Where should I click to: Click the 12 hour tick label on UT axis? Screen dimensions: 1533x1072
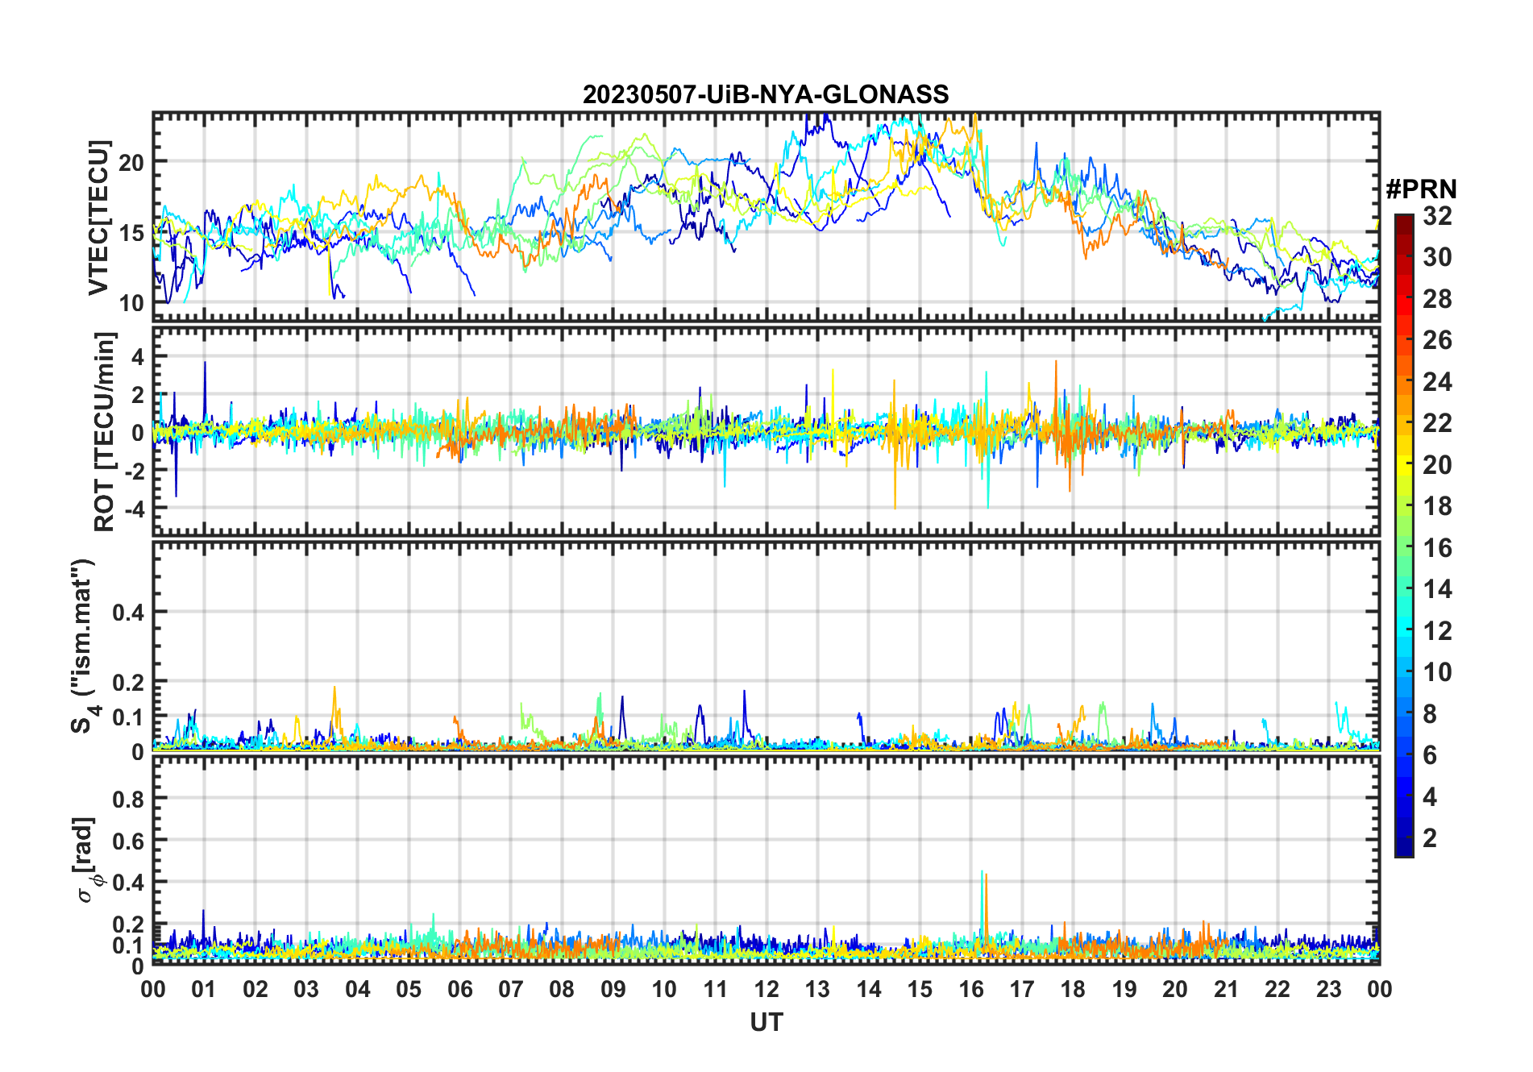(x=766, y=989)
